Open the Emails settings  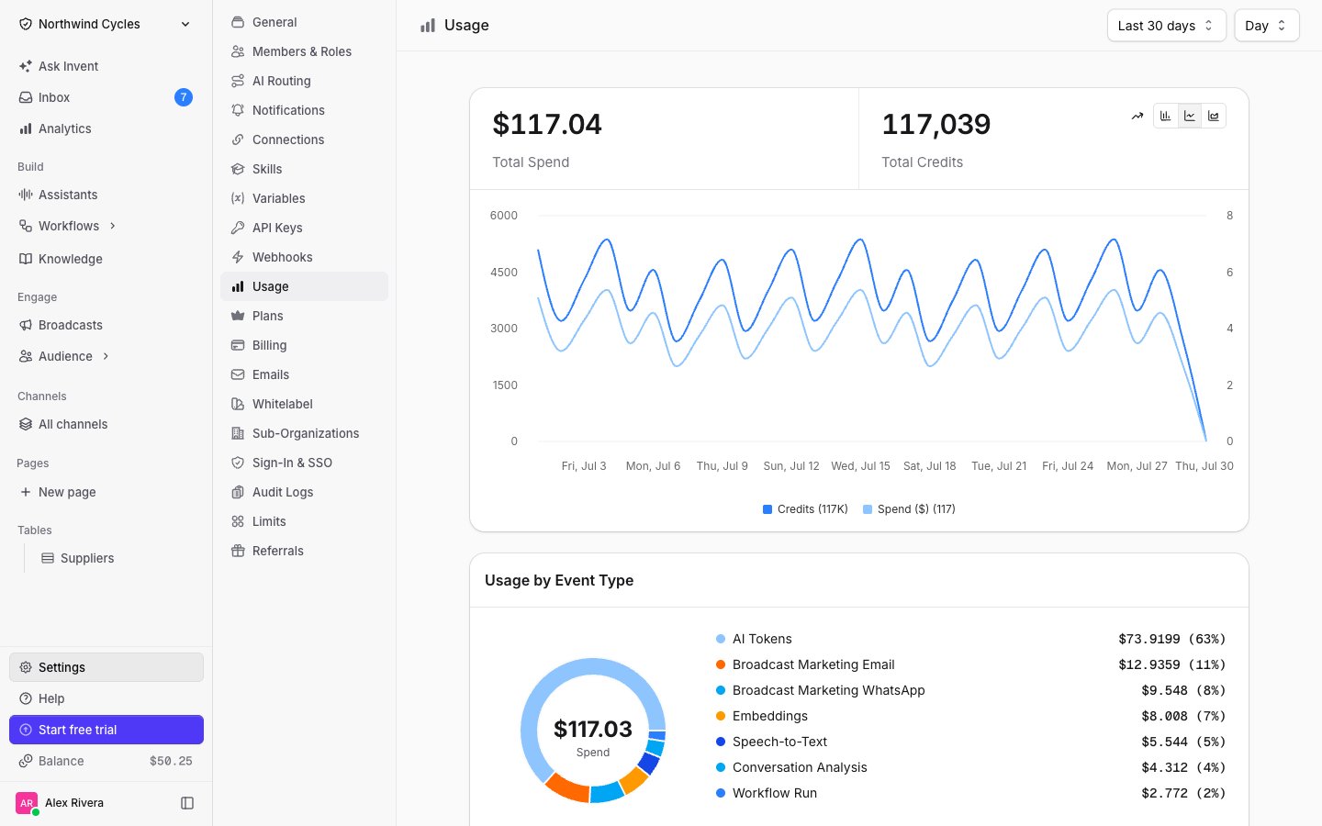304,374
